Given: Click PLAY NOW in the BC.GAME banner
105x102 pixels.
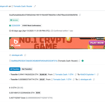Looking at the screenshot, I should point(97,43).
